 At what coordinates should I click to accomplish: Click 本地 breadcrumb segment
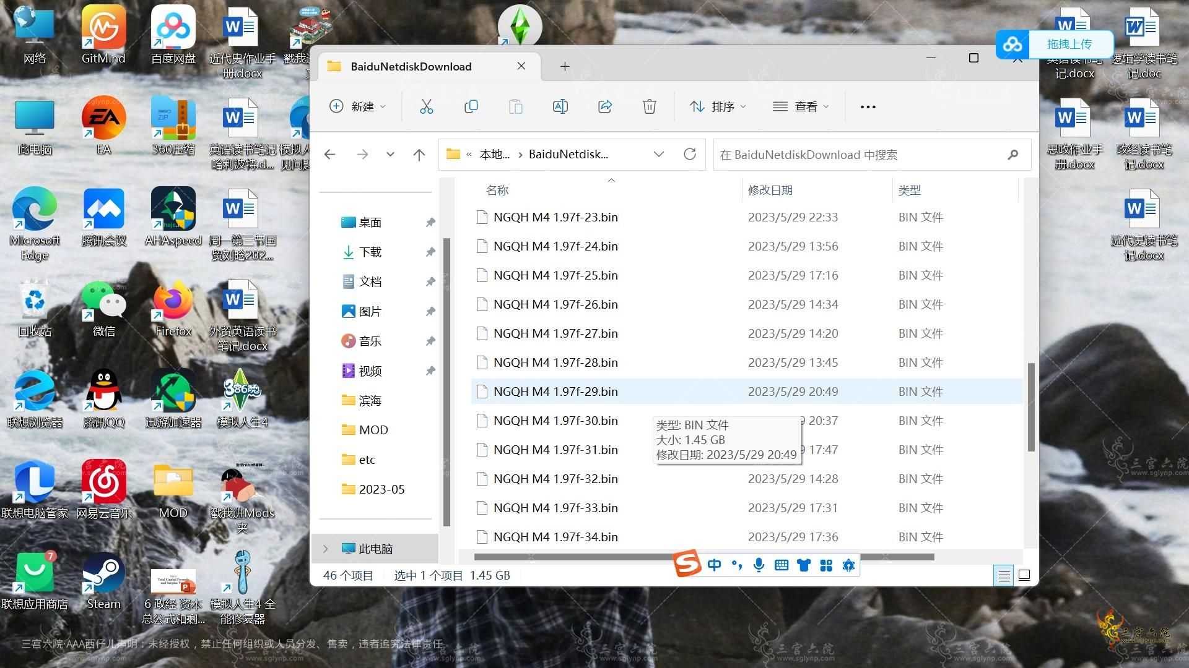coord(494,154)
